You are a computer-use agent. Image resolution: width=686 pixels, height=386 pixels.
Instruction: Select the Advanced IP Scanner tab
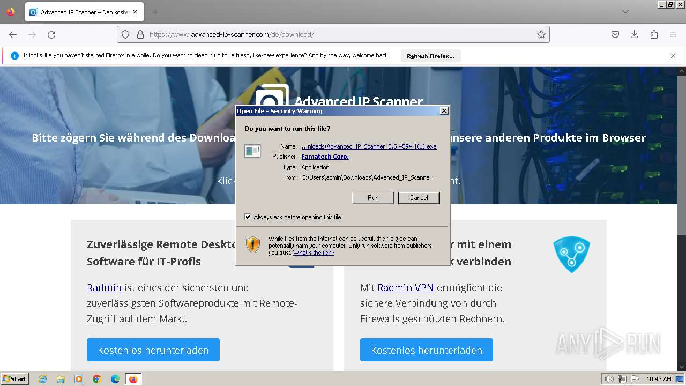click(x=84, y=12)
